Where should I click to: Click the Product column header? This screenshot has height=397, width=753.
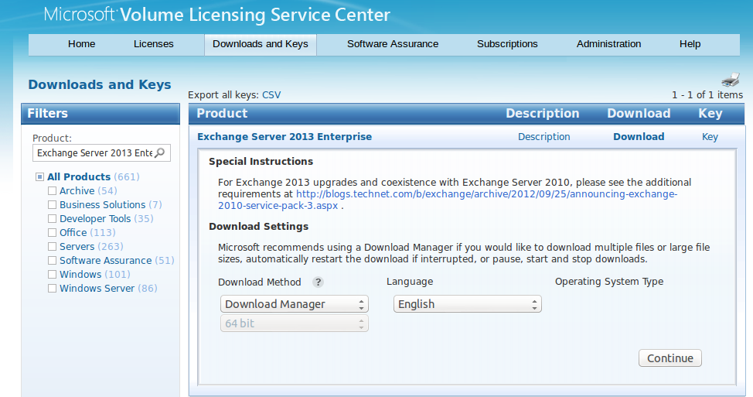[x=222, y=114]
